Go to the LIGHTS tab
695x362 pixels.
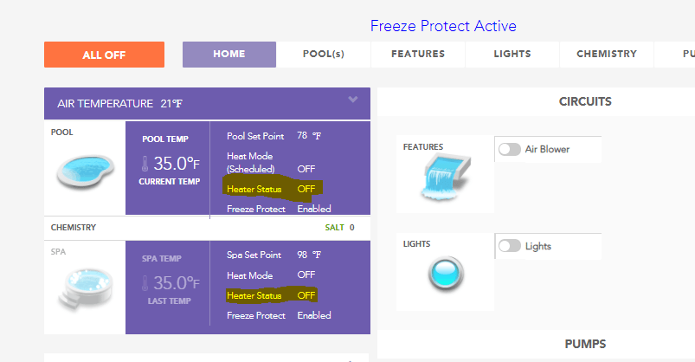512,54
